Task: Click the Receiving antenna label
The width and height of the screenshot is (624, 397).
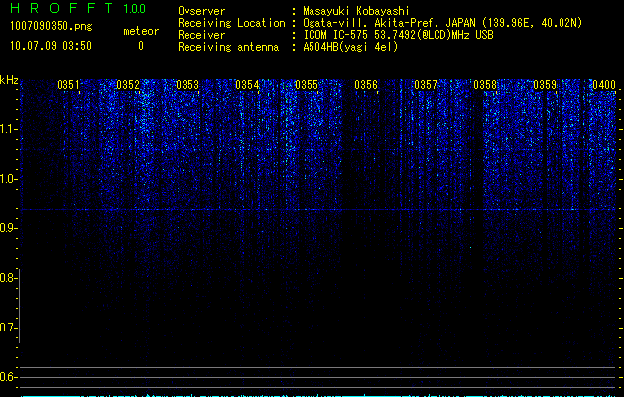Action: [228, 47]
